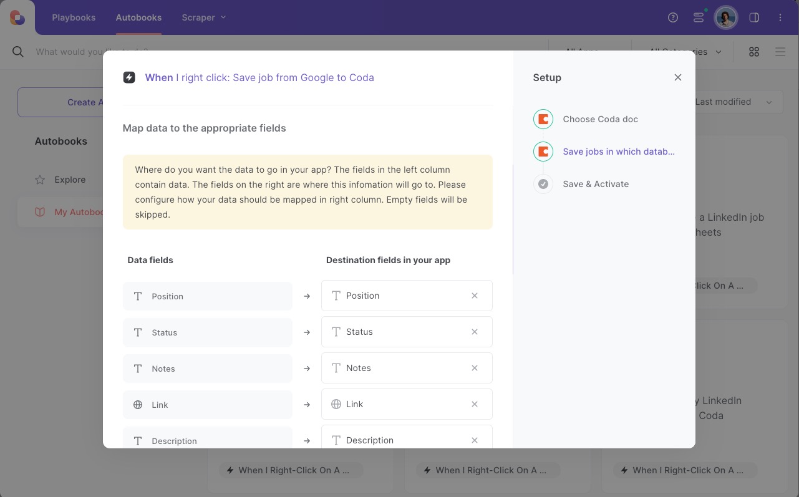
Task: Open the activity queue icon
Action: click(699, 17)
